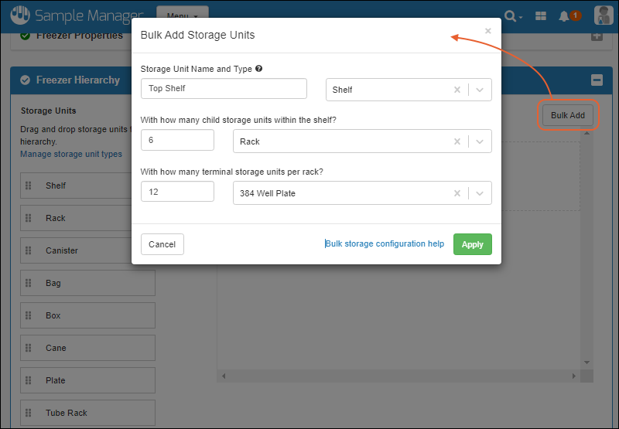Screen dimensions: 619x429
Task: Click the search magnifier icon in header
Action: pos(511,15)
